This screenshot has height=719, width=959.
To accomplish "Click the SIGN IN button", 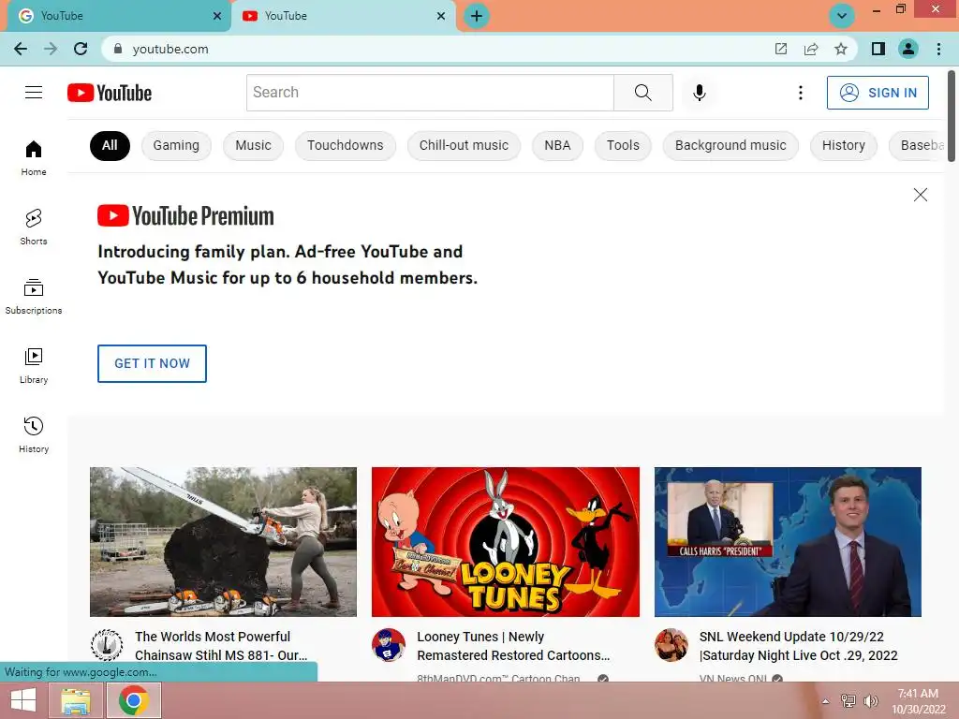I will (878, 93).
